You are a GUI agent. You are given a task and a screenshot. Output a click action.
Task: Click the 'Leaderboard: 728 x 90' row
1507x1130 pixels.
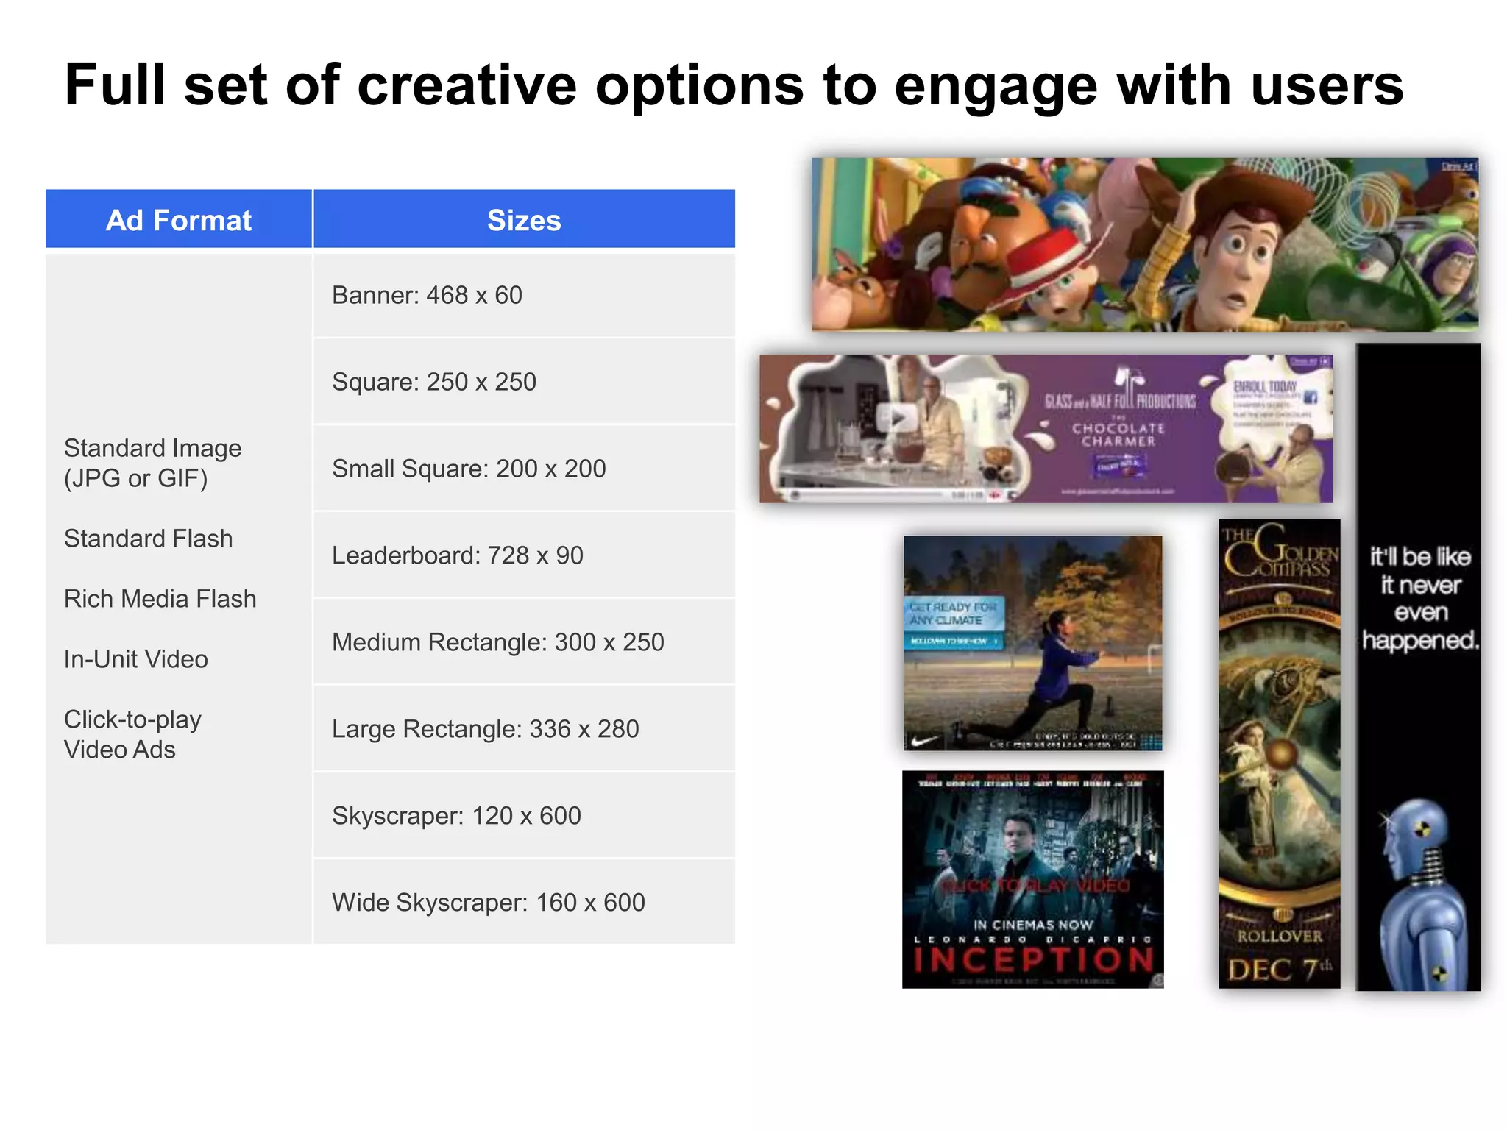524,555
